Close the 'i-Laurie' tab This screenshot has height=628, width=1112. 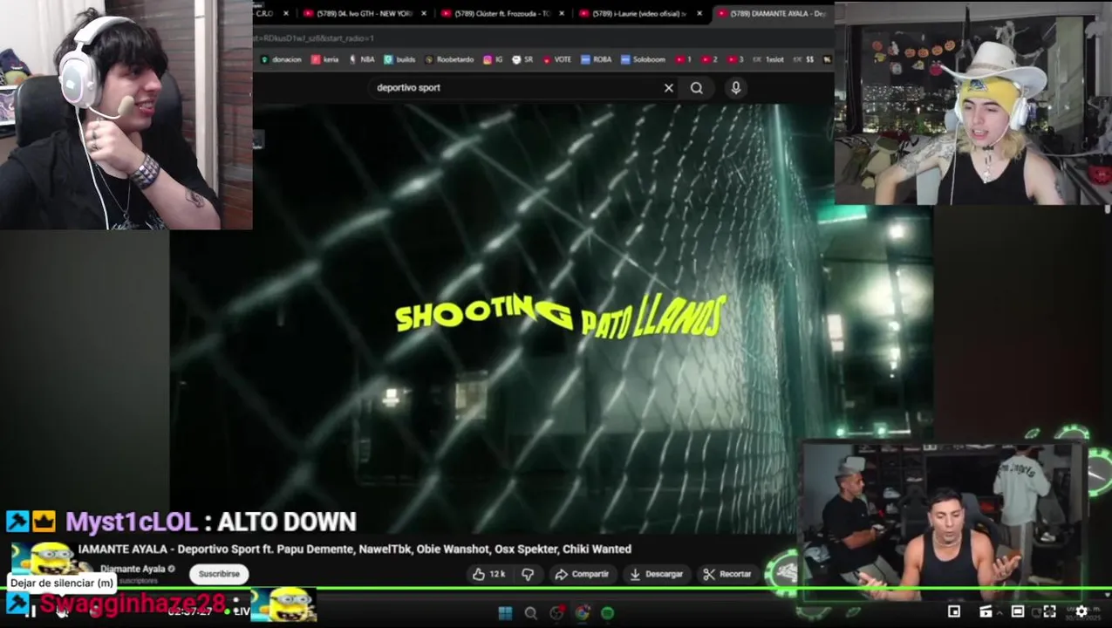[x=699, y=13]
